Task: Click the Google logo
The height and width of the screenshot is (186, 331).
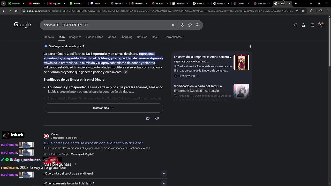Action: point(22,25)
